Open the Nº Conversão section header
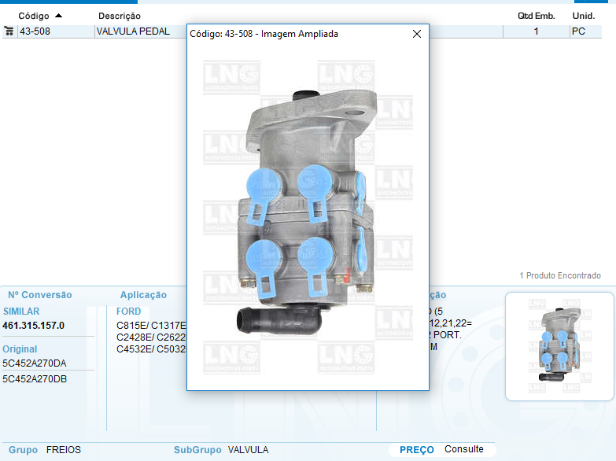 point(39,295)
